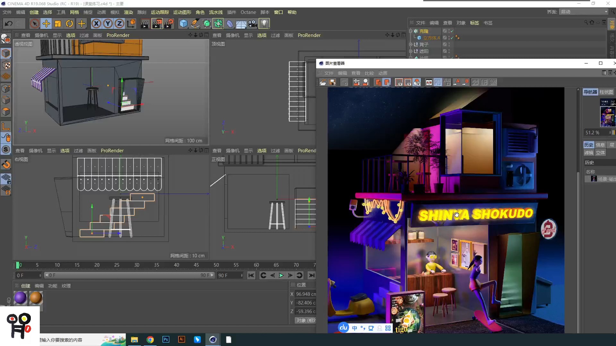Viewport: 616px width, 346px height.
Task: Expand the 遮阳 null object
Action: 410,51
